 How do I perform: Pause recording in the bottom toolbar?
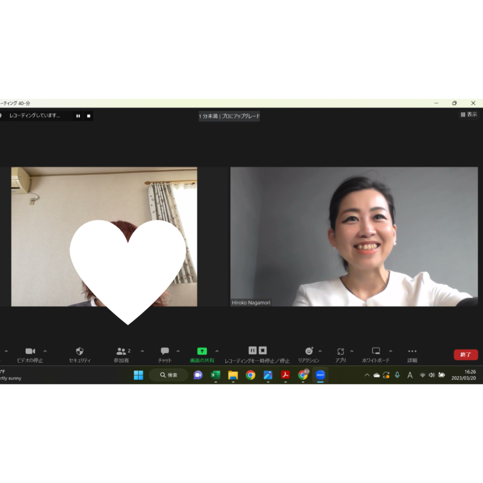click(252, 350)
